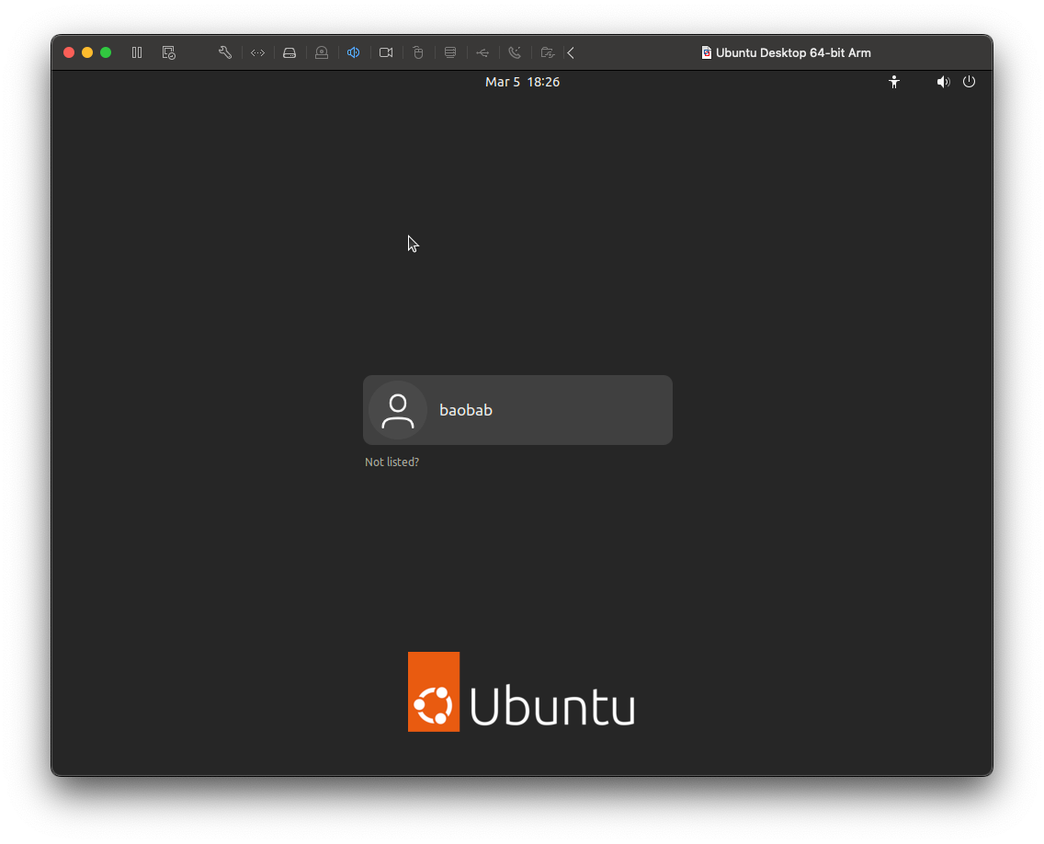Click the Ubuntu Desktop 64-bit Arm window title
Image resolution: width=1044 pixels, height=844 pixels.
point(793,52)
